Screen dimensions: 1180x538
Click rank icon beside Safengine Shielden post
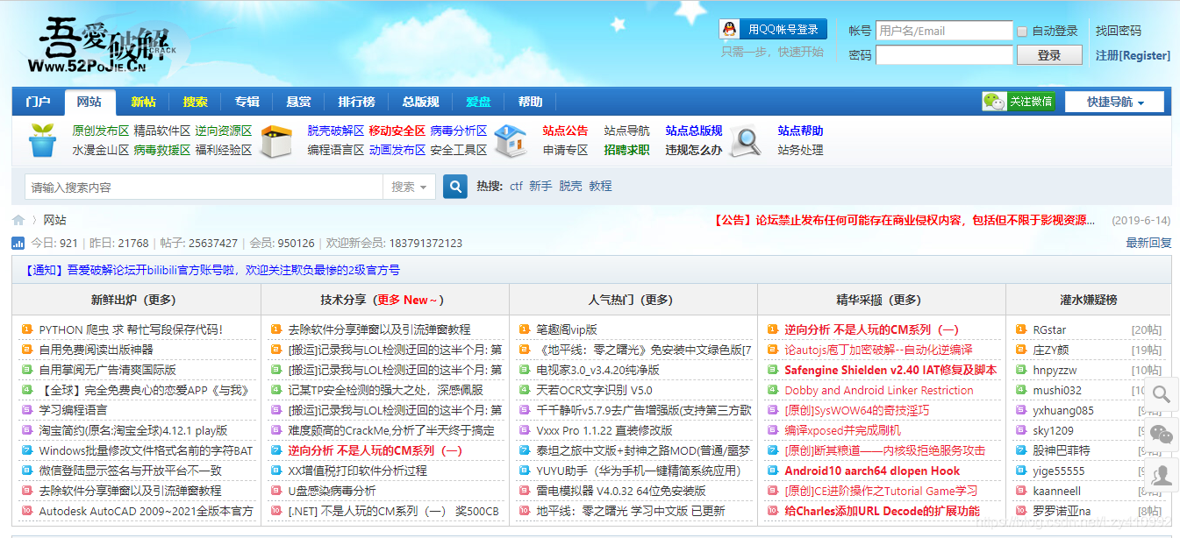(x=773, y=370)
